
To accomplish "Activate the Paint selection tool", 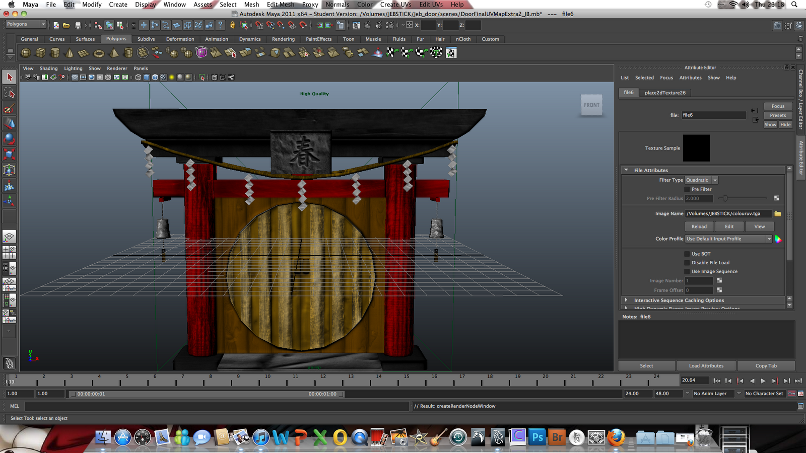I will tap(9, 108).
